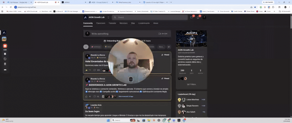The image size is (292, 123).
Task: Select the Anuncios category filter chip
Action: tap(96, 47)
